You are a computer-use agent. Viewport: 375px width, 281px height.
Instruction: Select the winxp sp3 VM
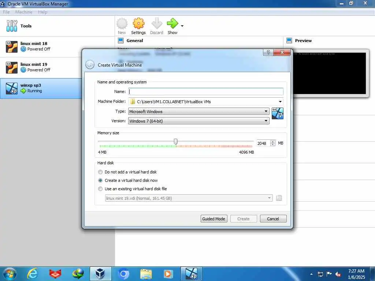pos(41,88)
